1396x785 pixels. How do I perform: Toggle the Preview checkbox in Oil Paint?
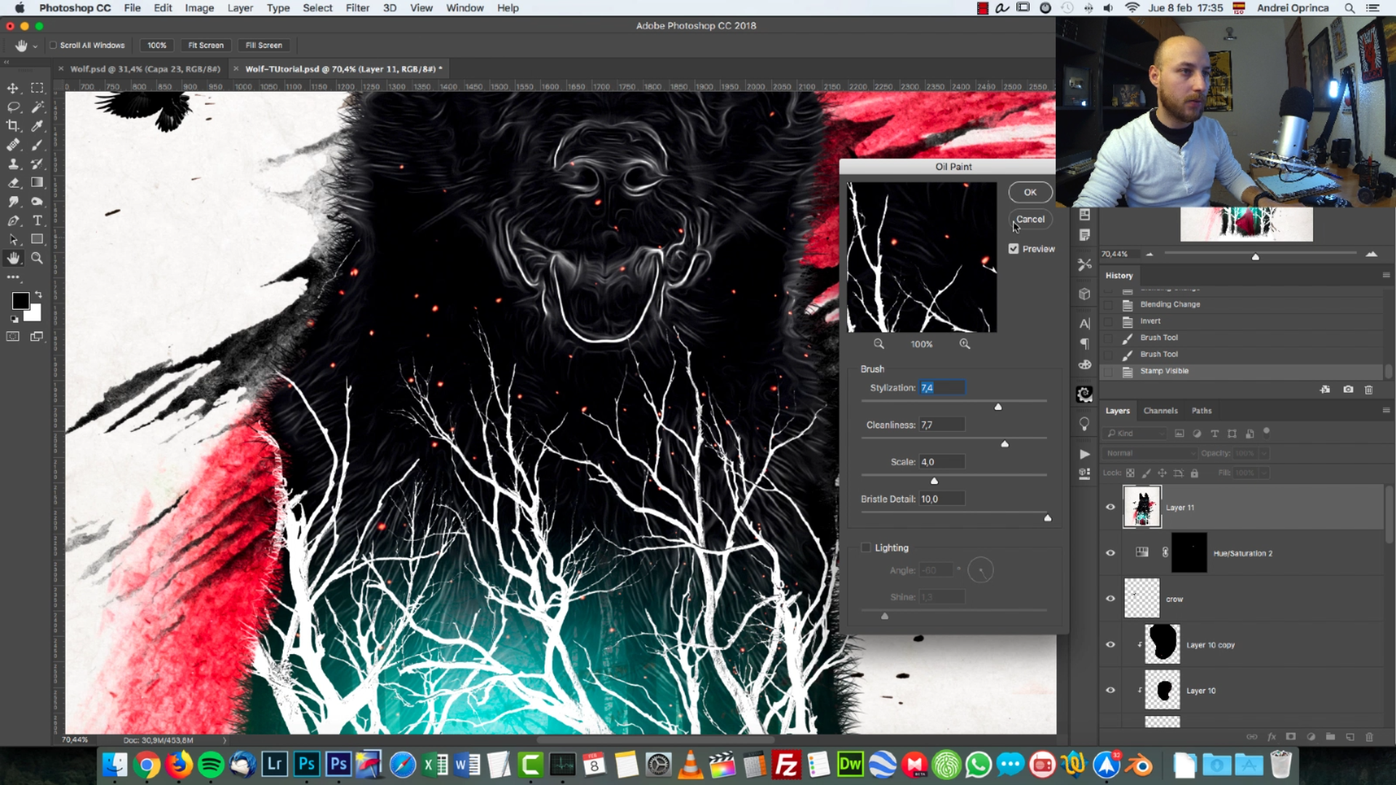click(1014, 249)
